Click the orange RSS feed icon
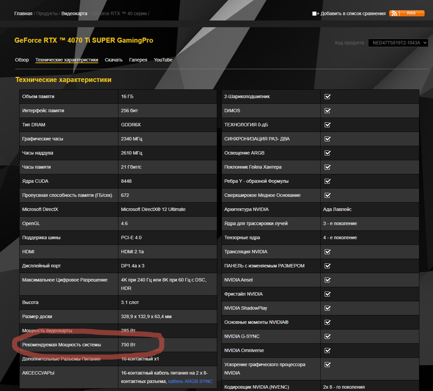 pyautogui.click(x=407, y=13)
